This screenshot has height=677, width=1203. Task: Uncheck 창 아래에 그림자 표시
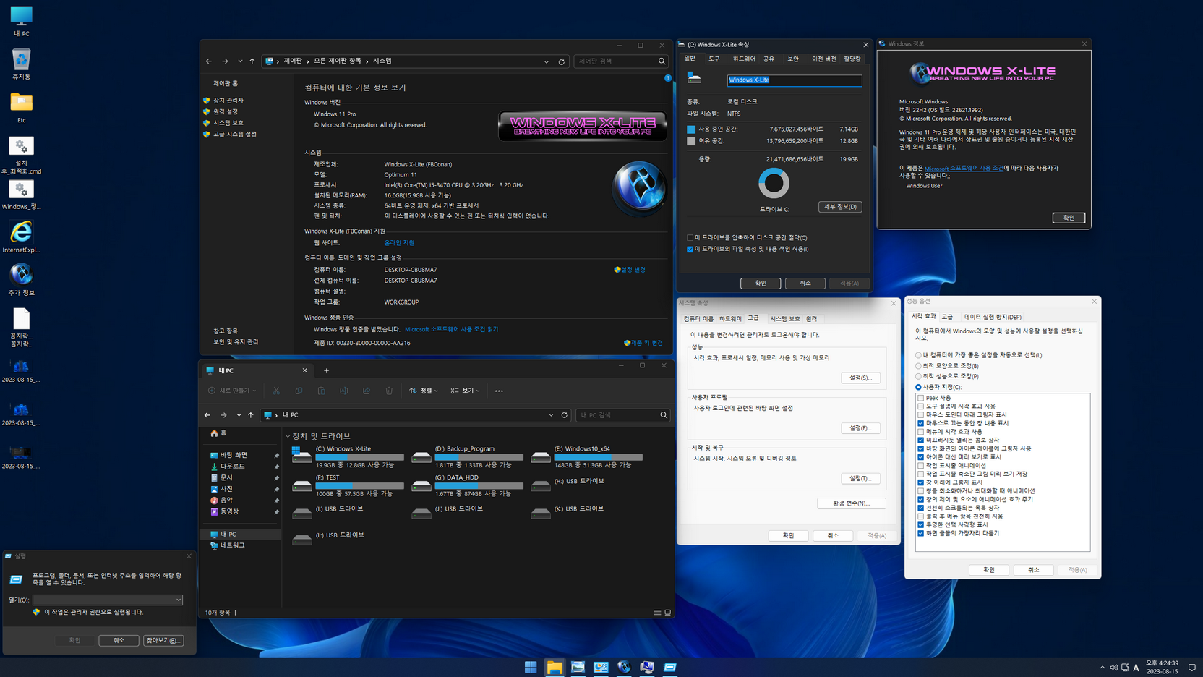[920, 482]
